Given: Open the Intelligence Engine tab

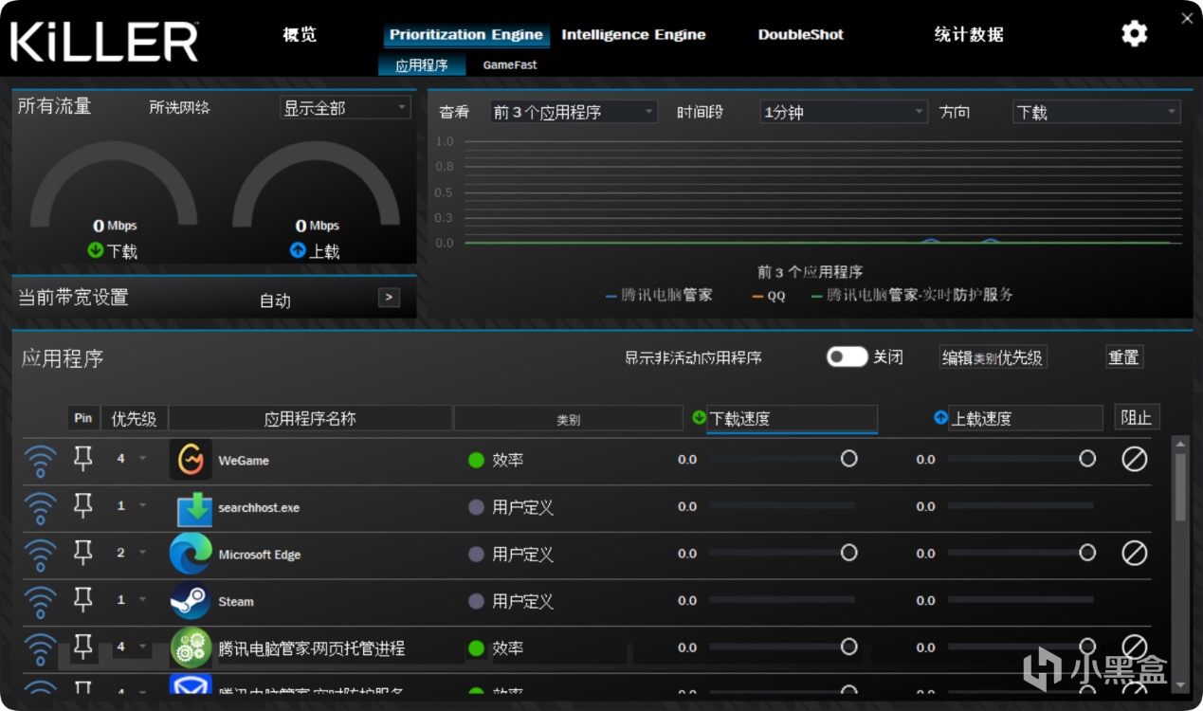Looking at the screenshot, I should tap(633, 35).
